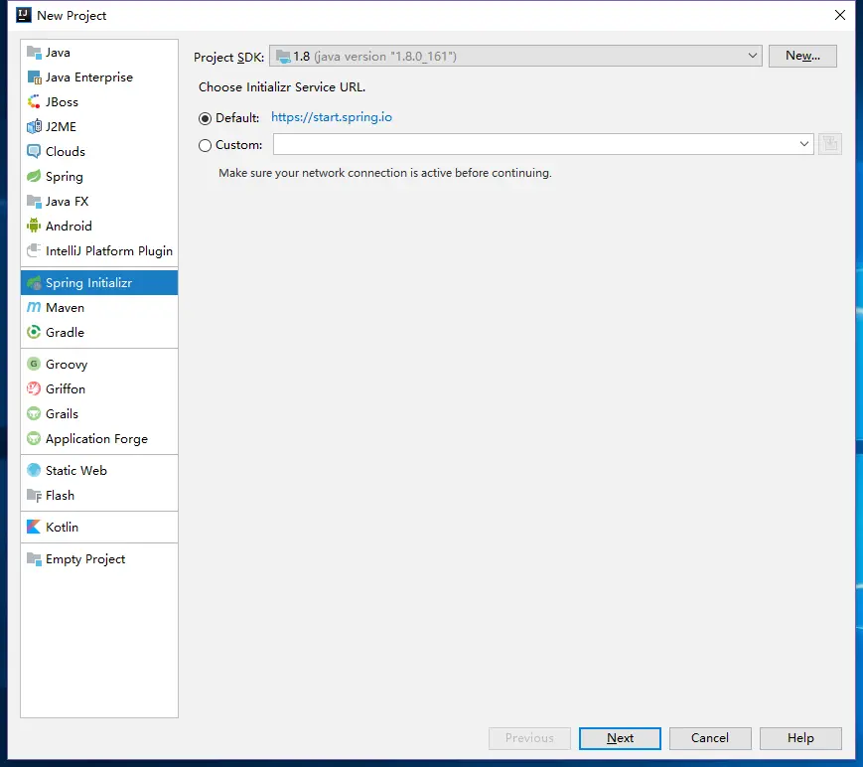
Task: Select the Default URL radio button
Action: tap(205, 118)
